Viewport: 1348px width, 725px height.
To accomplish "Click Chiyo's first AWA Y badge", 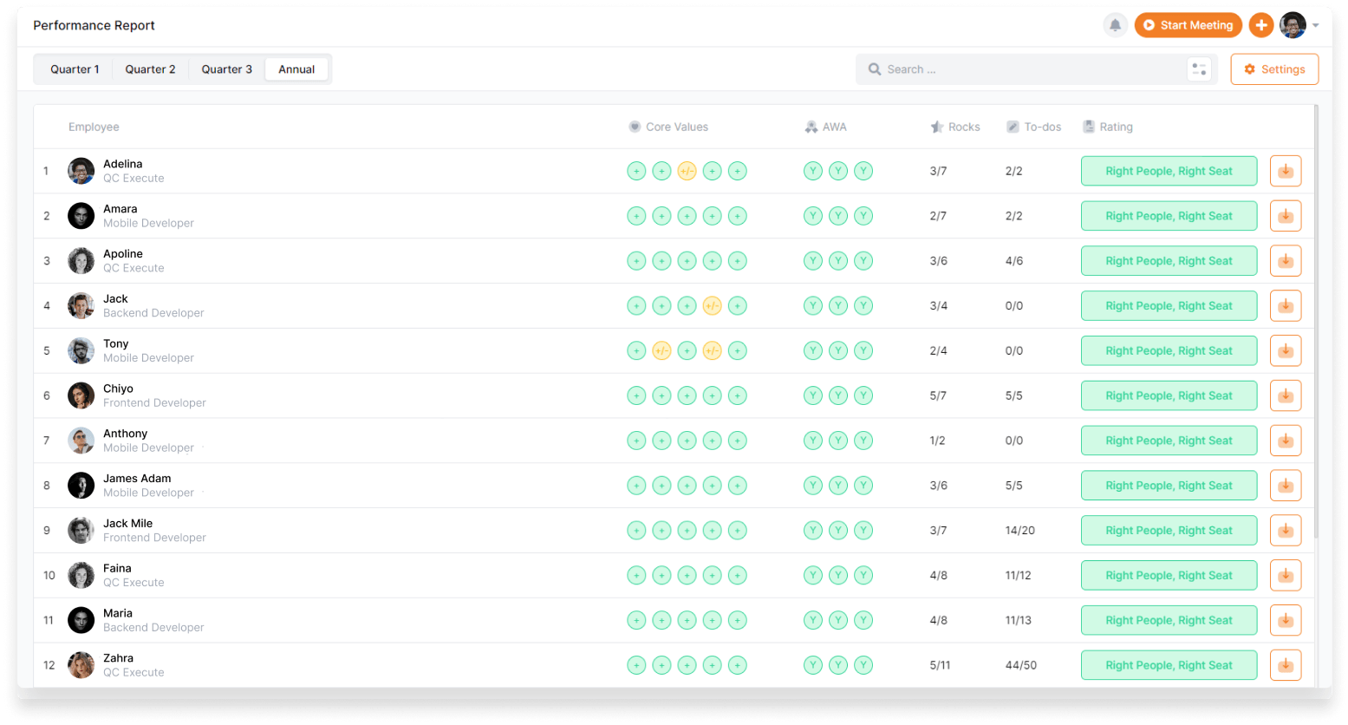I will (x=812, y=395).
